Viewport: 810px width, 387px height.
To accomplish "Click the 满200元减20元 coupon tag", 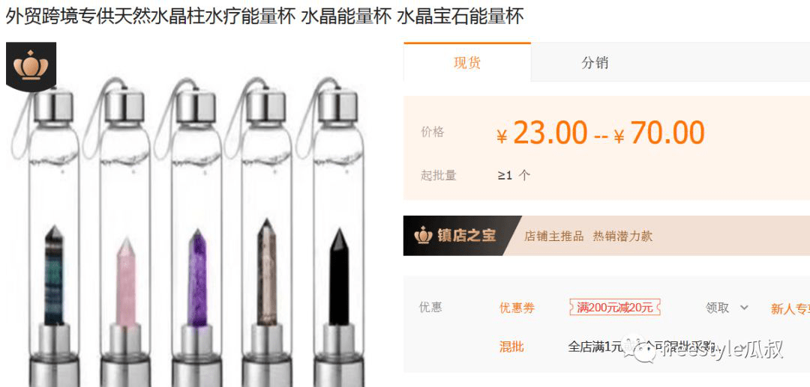I will [615, 308].
